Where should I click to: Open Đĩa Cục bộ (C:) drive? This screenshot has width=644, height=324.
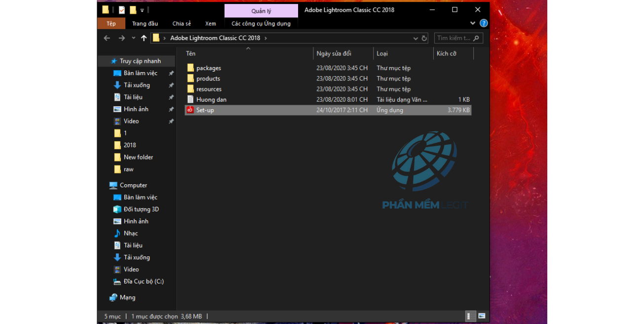(x=144, y=282)
